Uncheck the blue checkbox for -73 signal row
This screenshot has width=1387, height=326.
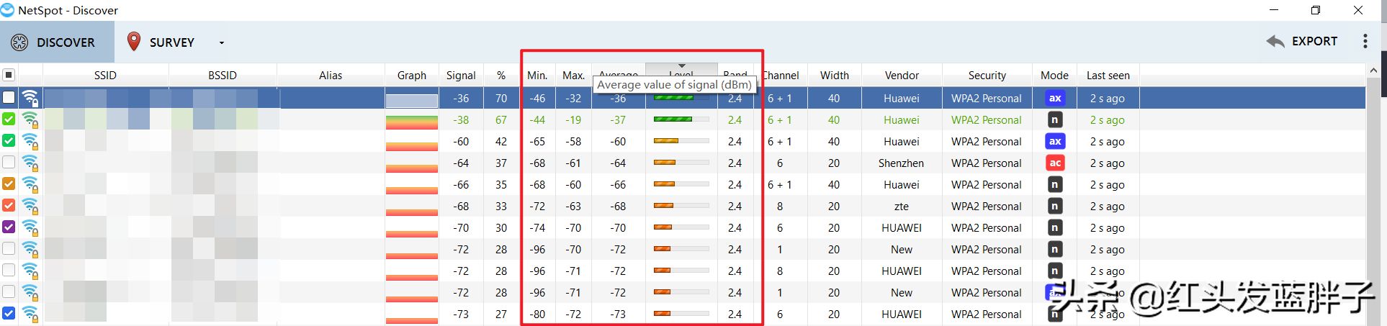[9, 314]
